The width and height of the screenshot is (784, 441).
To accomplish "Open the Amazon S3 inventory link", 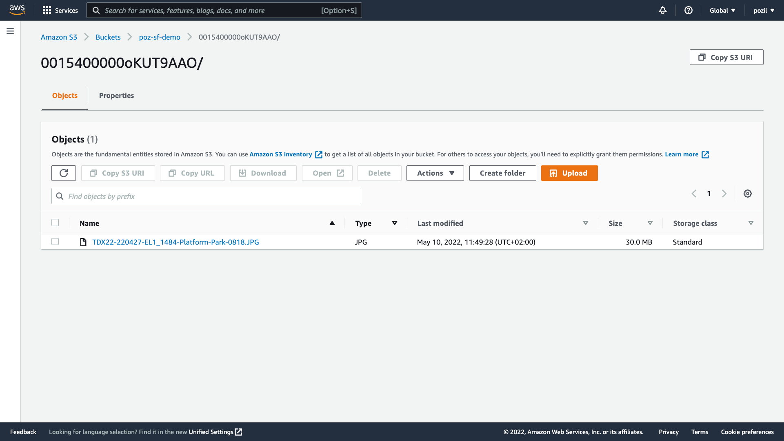I will click(280, 154).
